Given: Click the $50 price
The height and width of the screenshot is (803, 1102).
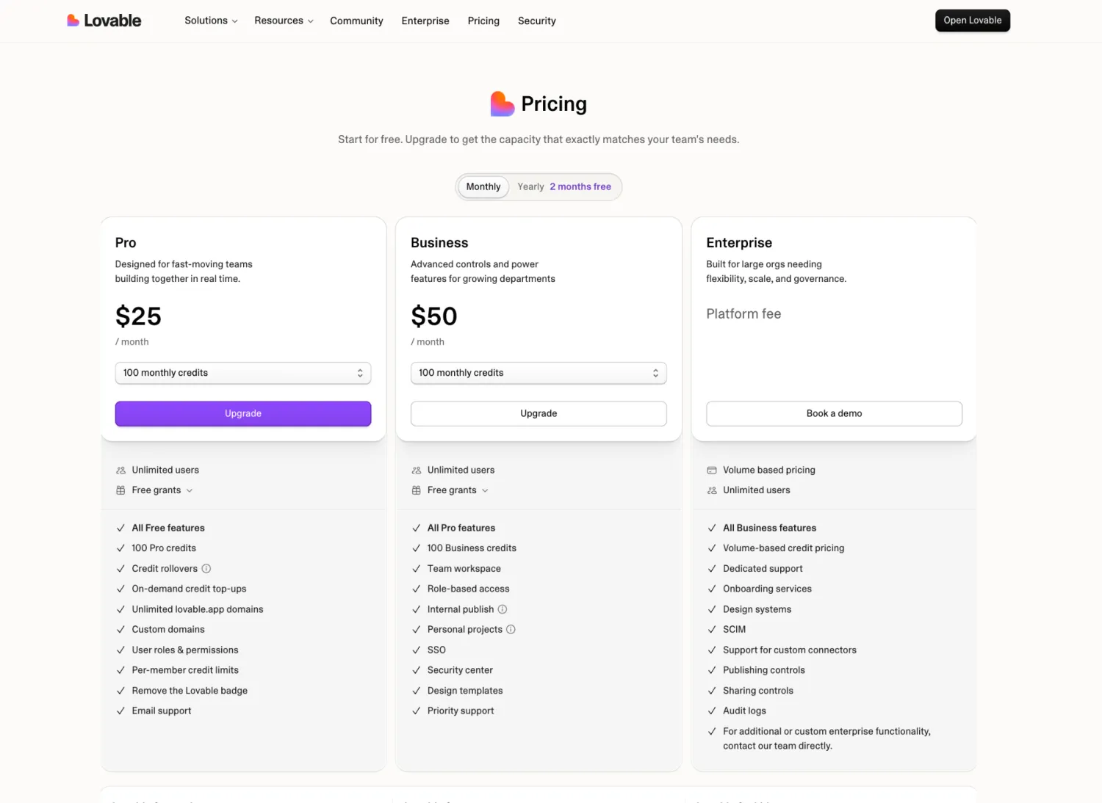Looking at the screenshot, I should point(434,316).
